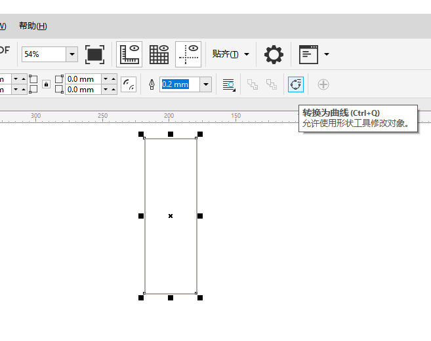Open the outline width 0.2 mm dropdown
This screenshot has width=431, height=341.
tap(206, 84)
